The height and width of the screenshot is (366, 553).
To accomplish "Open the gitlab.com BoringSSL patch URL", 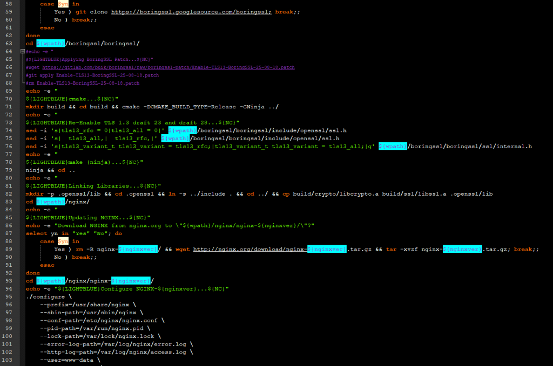I will pyautogui.click(x=168, y=67).
